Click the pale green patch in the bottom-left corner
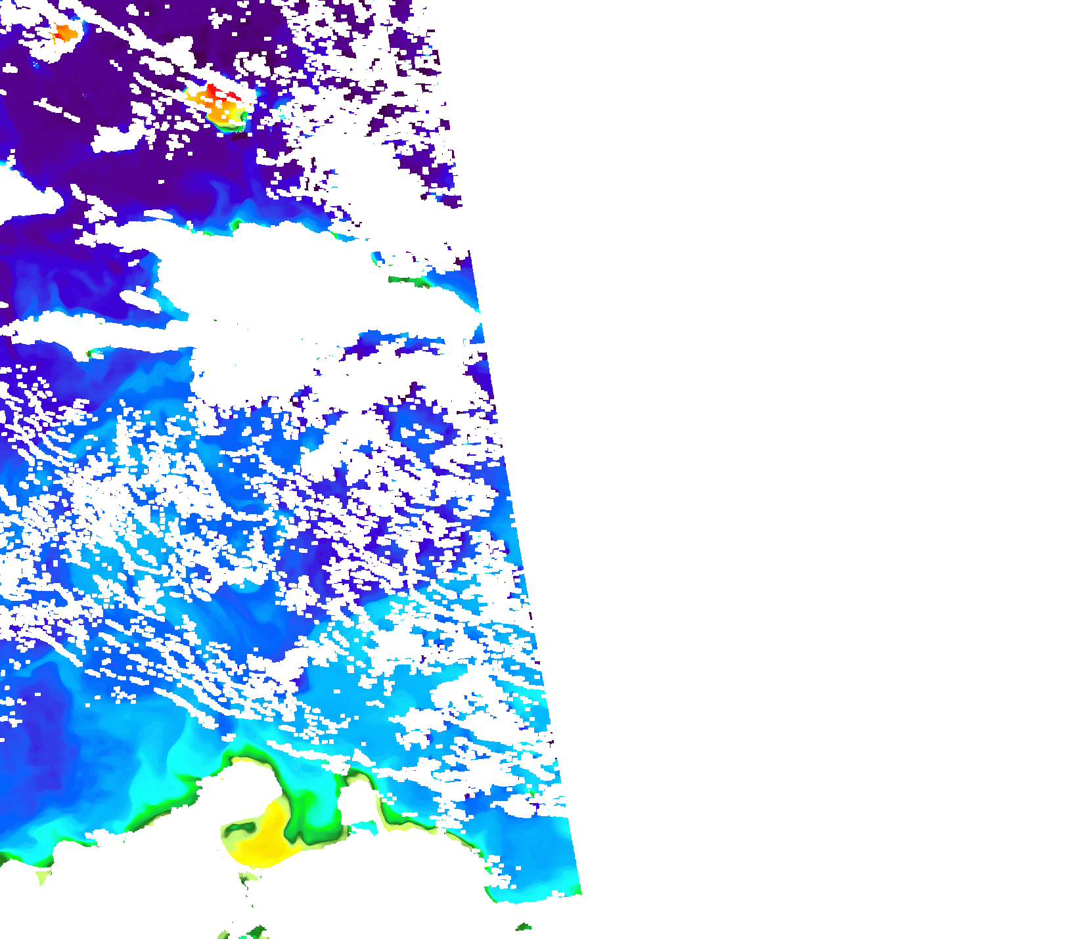The width and height of the screenshot is (1084, 939). (x=44, y=877)
